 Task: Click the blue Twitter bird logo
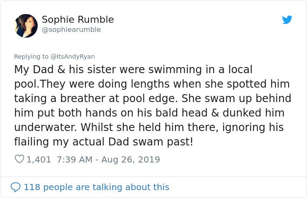[x=287, y=20]
